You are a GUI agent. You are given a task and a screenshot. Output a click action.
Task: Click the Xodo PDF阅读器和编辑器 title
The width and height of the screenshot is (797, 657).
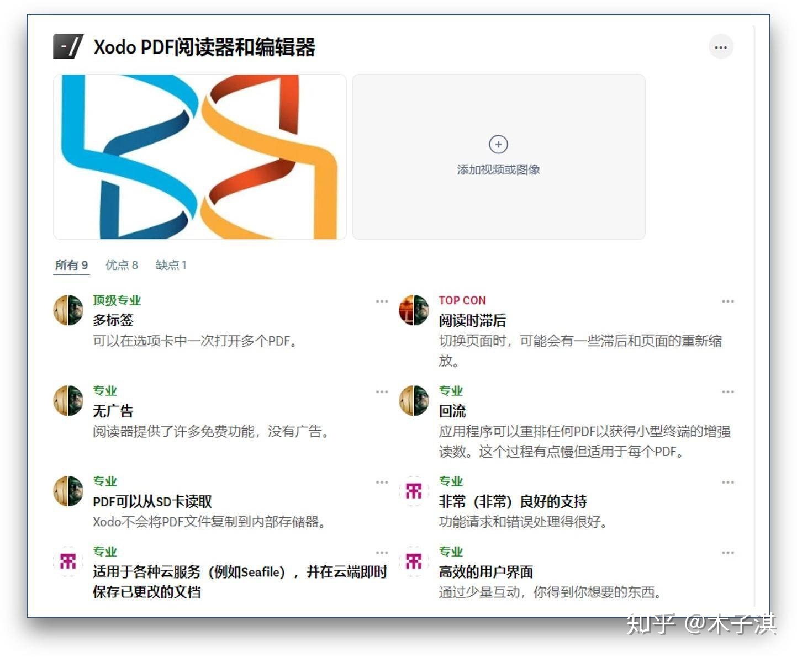[x=204, y=47]
